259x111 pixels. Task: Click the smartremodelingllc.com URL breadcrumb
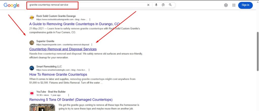(x=61, y=70)
